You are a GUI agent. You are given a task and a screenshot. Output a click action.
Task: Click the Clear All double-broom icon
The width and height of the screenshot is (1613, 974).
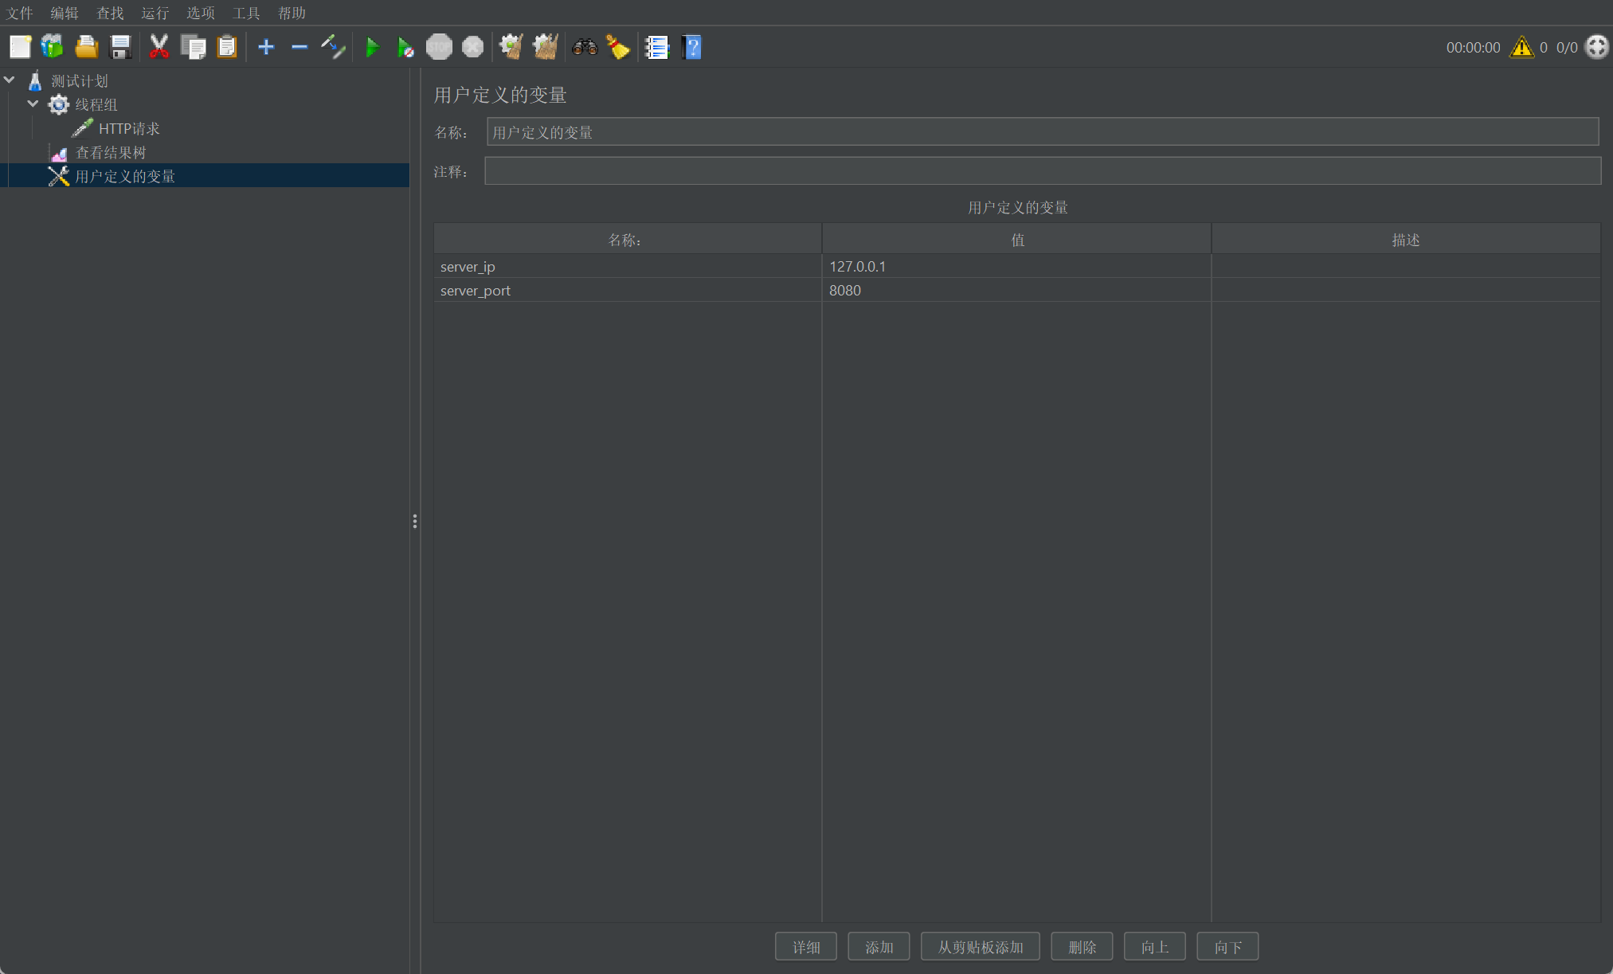[545, 47]
